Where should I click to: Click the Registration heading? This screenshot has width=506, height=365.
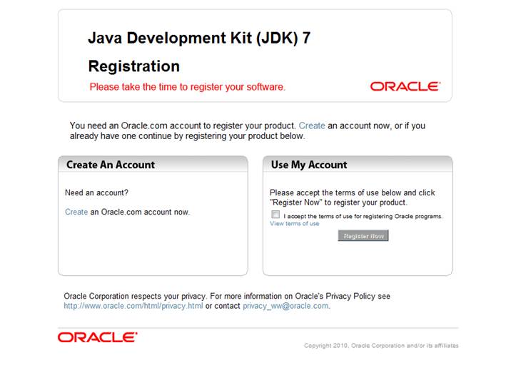[x=133, y=66]
